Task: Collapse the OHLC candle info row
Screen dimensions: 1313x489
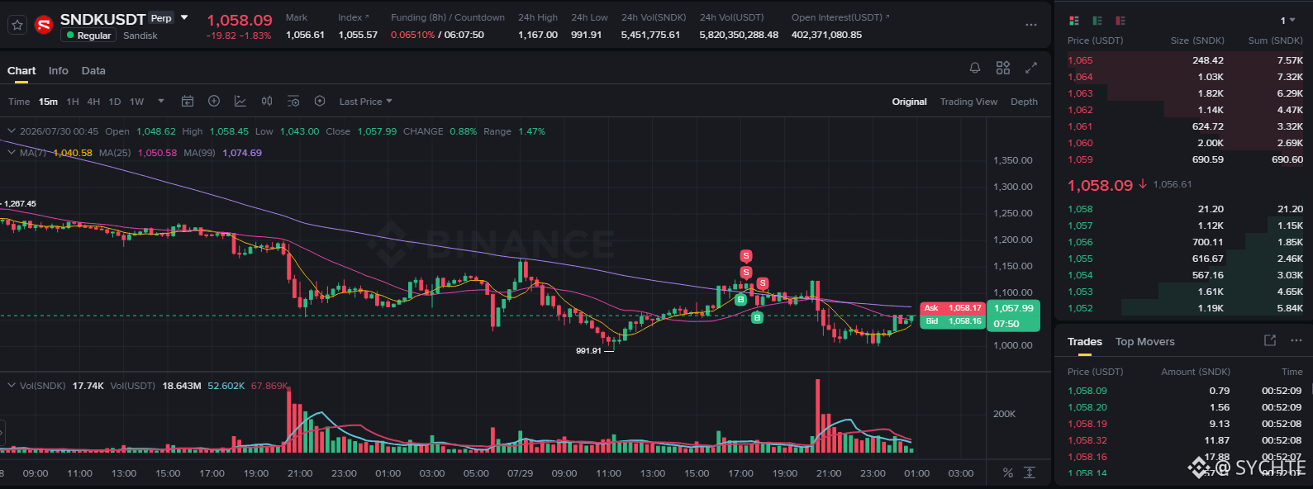Action: (x=12, y=131)
